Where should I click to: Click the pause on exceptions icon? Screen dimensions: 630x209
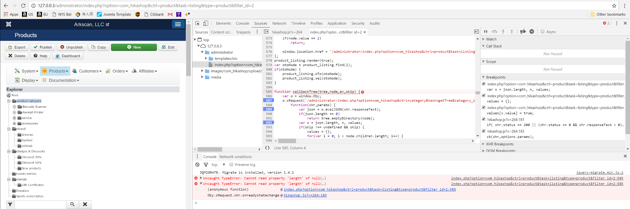[532, 32]
